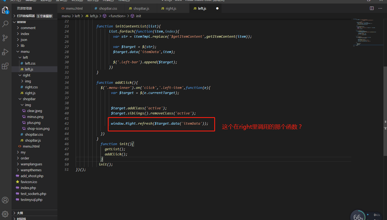
Task: Click the unsaved count badge in Open Editors
Action: tap(44, 16)
